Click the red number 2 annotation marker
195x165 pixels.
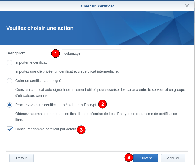102,104
